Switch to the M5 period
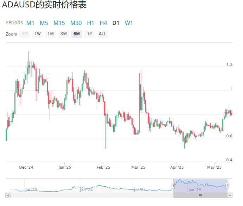The height and width of the screenshot is (206, 243). pos(44,23)
